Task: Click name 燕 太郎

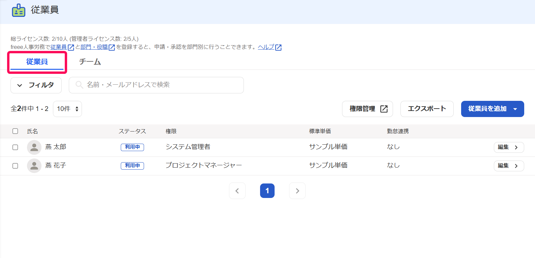Action: coord(56,147)
